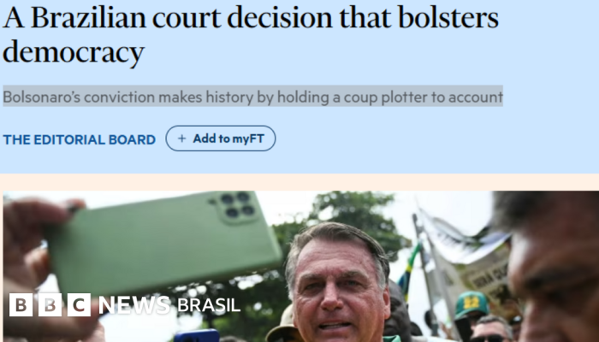Click the green smartphone in the photo
Screen dimensions: 599x342
164,243
